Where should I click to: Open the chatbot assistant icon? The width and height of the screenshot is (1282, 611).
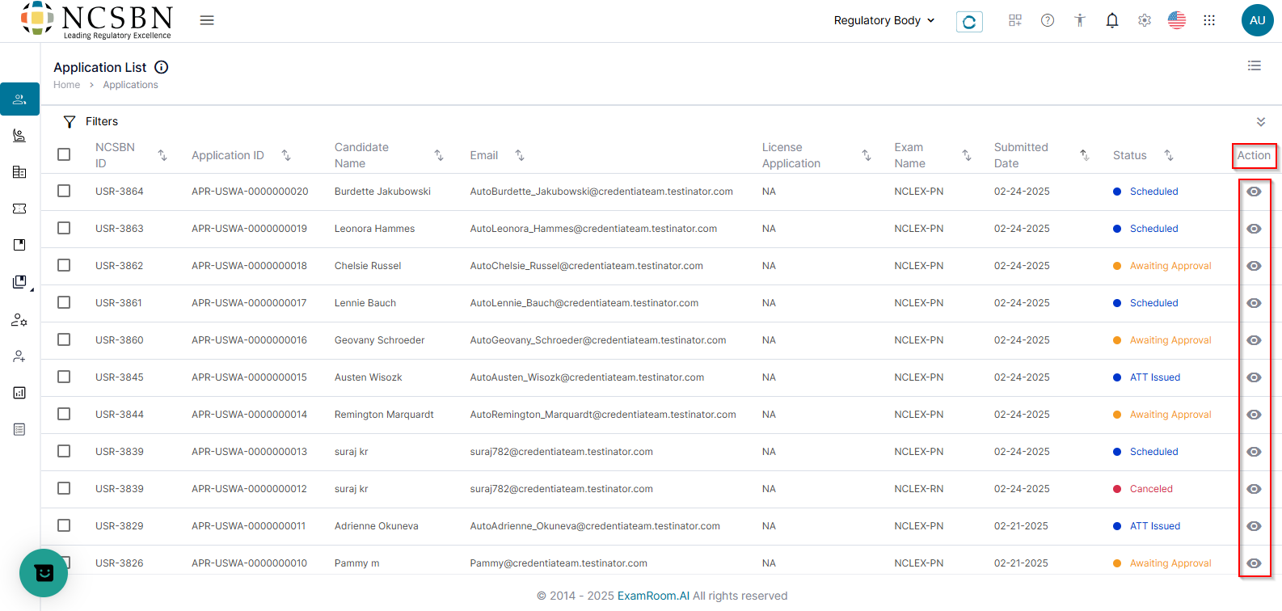pos(44,573)
